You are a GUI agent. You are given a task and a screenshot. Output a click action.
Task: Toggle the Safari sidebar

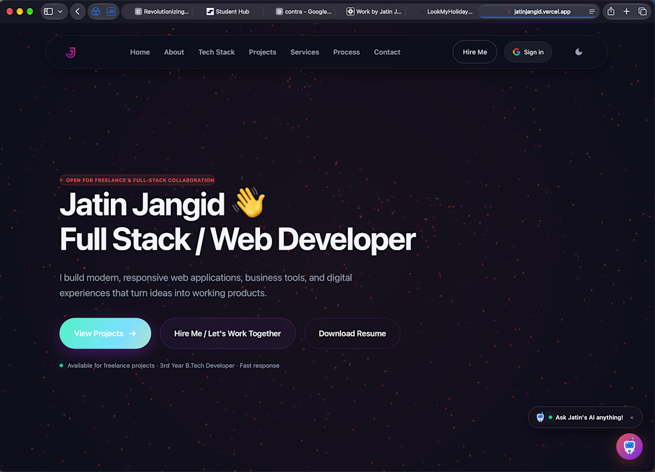pos(48,11)
